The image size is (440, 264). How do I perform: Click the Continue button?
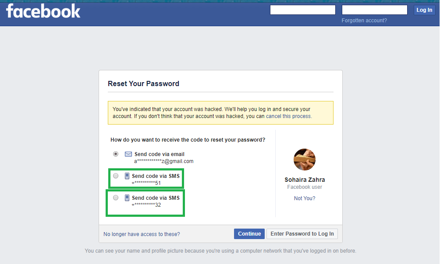(249, 234)
